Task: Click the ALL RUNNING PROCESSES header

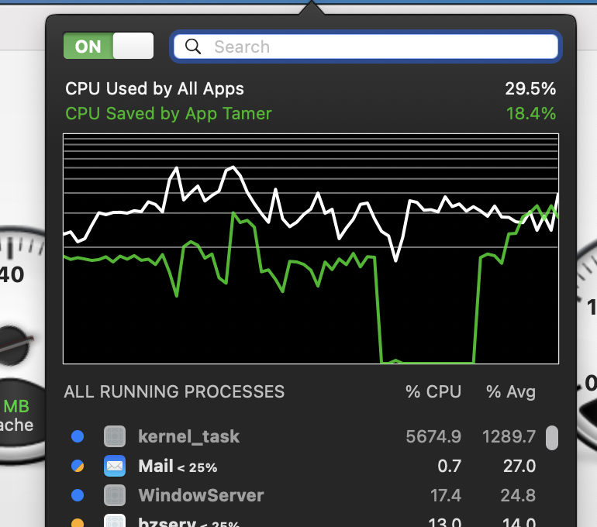Action: [x=174, y=391]
